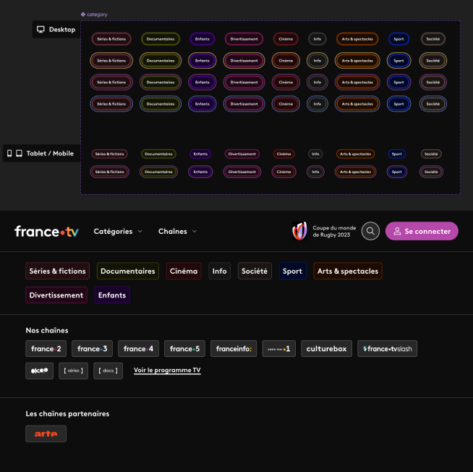Click Mobile Sport pill with pink outline
Image resolution: width=473 pixels, height=472 pixels.
[396, 172]
